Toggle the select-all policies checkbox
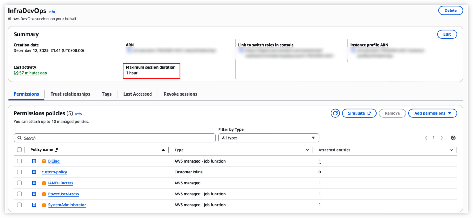The height and width of the screenshot is (218, 473). point(19,150)
